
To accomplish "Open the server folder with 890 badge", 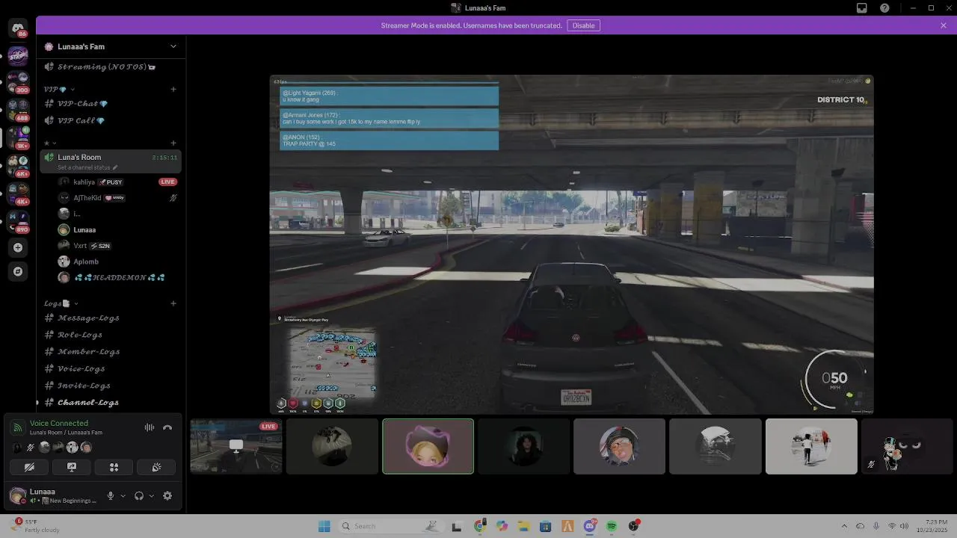I will (18, 220).
